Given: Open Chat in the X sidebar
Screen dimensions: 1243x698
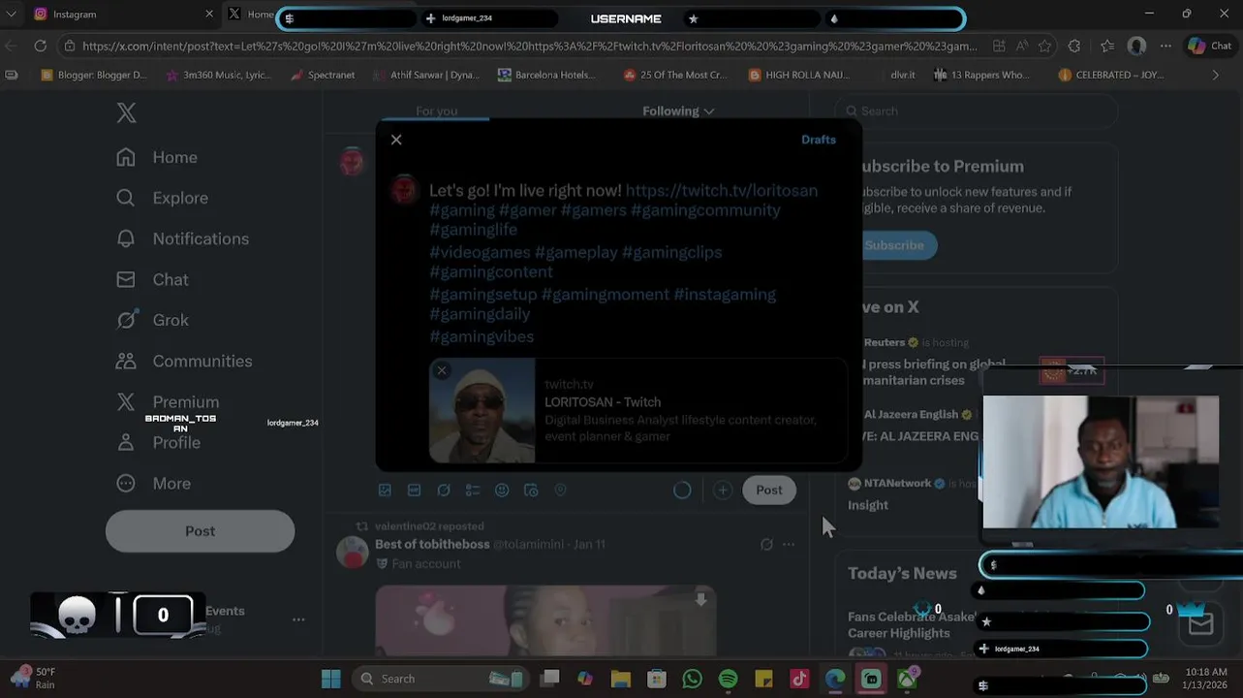Looking at the screenshot, I should pos(152,279).
